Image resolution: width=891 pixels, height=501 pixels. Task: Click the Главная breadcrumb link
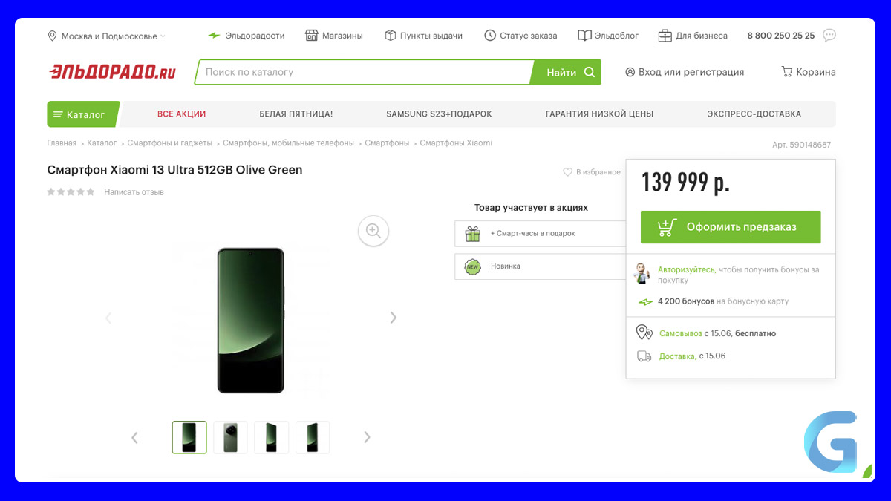click(62, 143)
